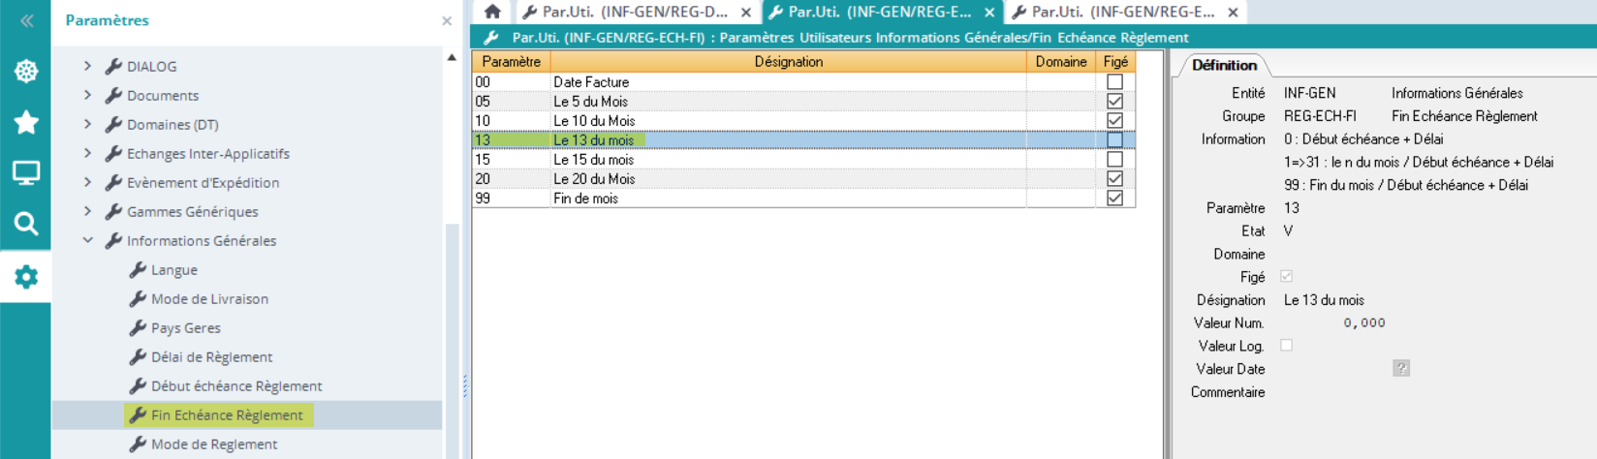Click the help icon beside Valeur Date
Screen dimensions: 1597x459
[x=1400, y=368]
